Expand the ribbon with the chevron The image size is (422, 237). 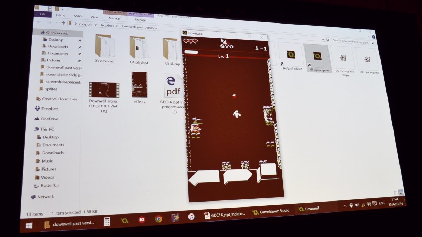coord(369,37)
